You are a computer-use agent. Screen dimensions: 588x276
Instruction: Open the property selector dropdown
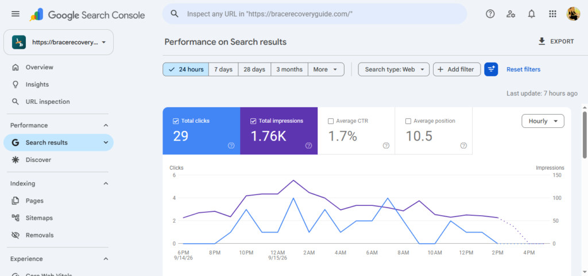(59, 42)
